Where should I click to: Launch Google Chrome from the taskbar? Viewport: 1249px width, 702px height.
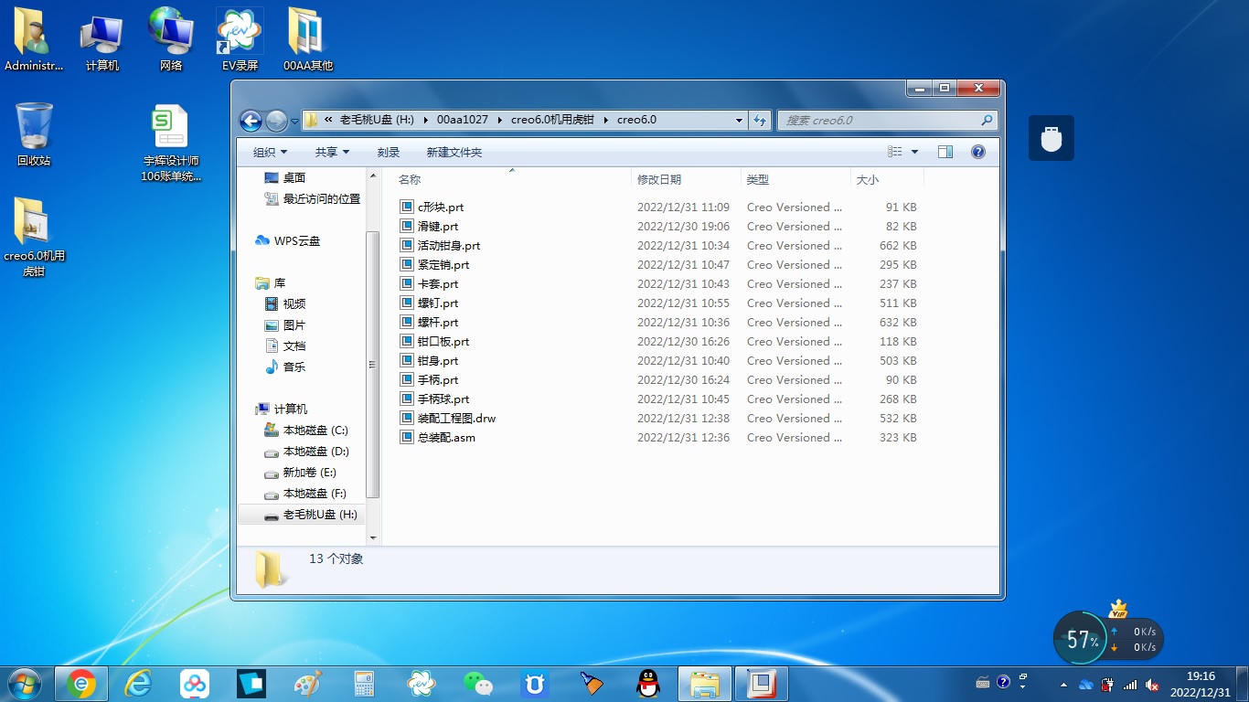(81, 684)
